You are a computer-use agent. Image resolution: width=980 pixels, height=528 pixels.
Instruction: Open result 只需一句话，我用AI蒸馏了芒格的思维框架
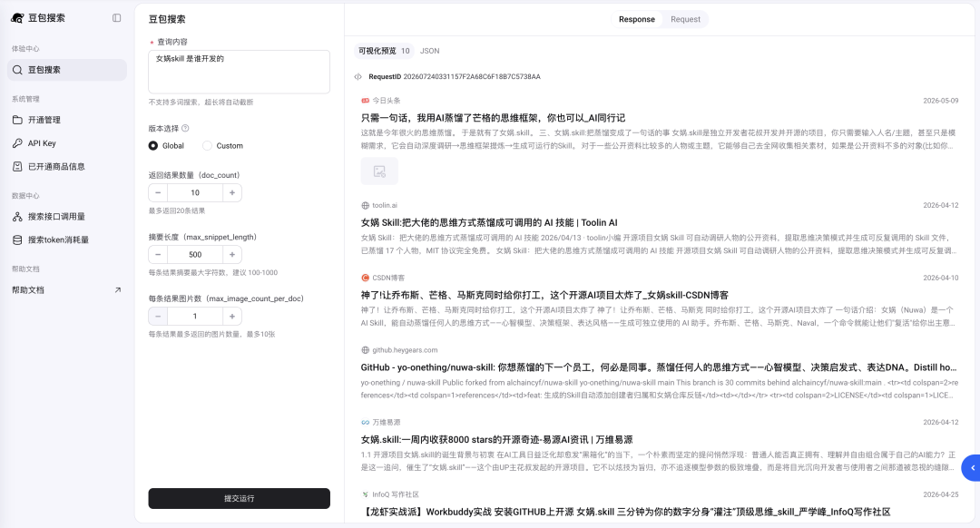click(493, 118)
